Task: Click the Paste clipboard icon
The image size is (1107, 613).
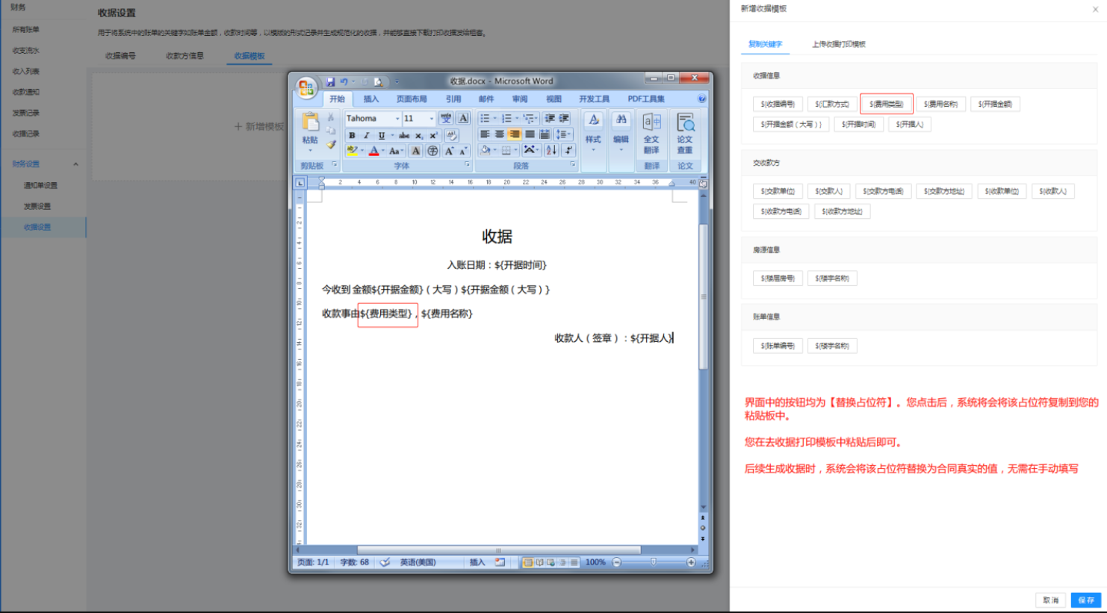Action: pyautogui.click(x=310, y=125)
